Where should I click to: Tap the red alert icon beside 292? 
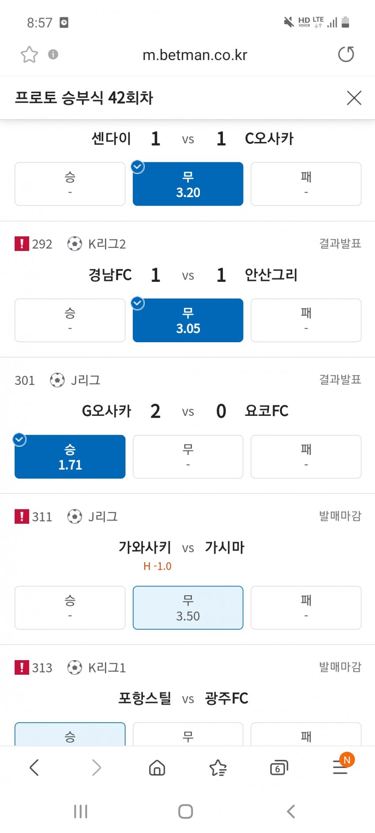(x=22, y=243)
